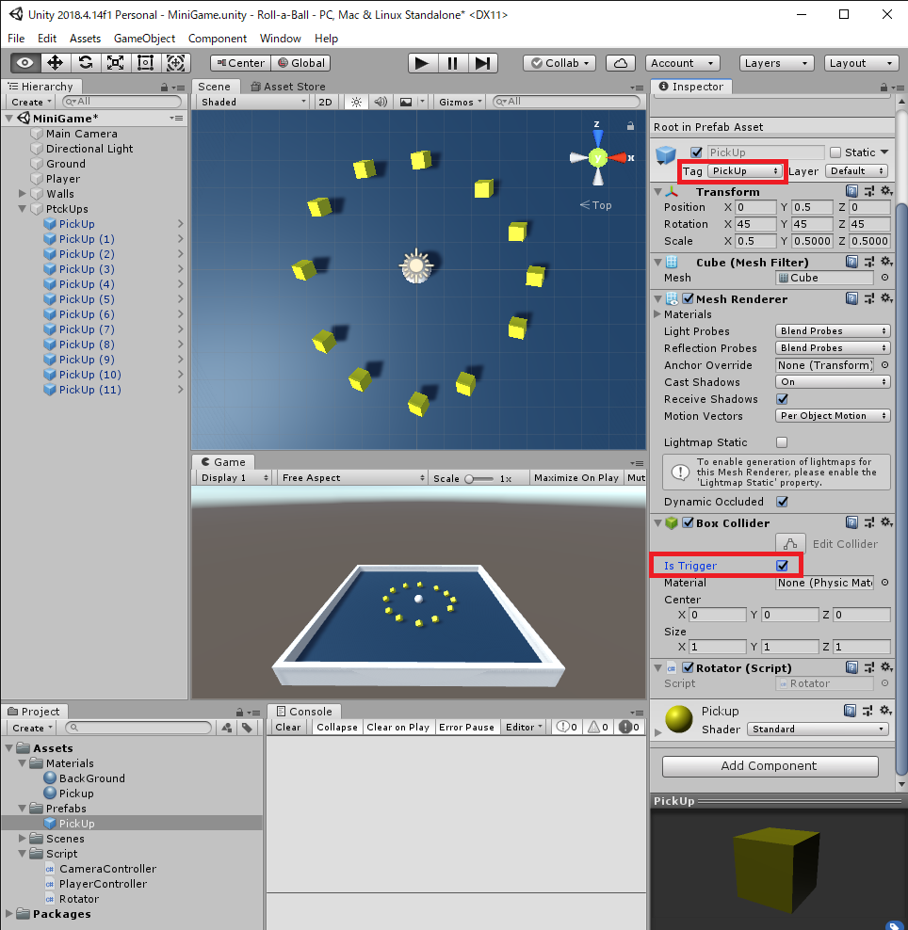The height and width of the screenshot is (930, 908).
Task: Select the Move tool in toolbar
Action: pyautogui.click(x=56, y=63)
